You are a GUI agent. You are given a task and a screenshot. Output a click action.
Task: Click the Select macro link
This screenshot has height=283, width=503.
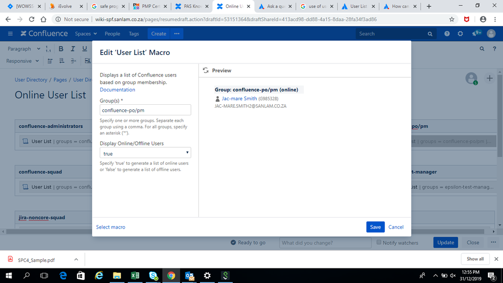coord(111,227)
